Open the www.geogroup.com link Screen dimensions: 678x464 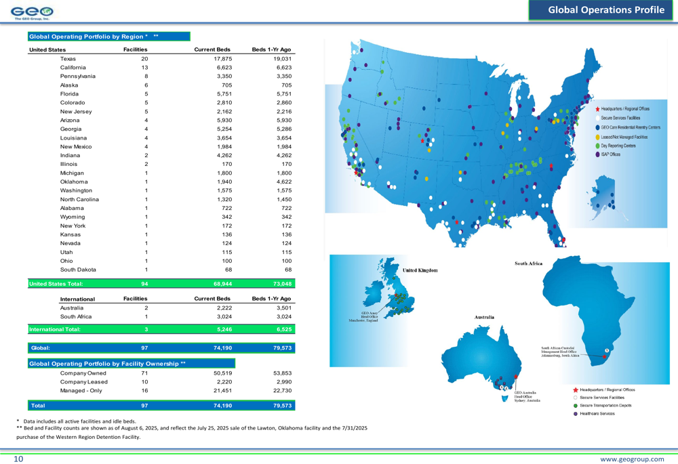coord(632,459)
